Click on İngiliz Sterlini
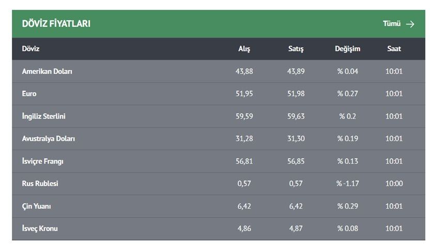 [x=44, y=116]
